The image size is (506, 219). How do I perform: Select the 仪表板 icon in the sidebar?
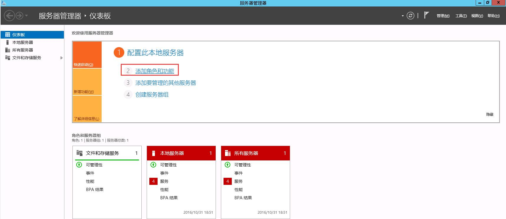[8, 35]
